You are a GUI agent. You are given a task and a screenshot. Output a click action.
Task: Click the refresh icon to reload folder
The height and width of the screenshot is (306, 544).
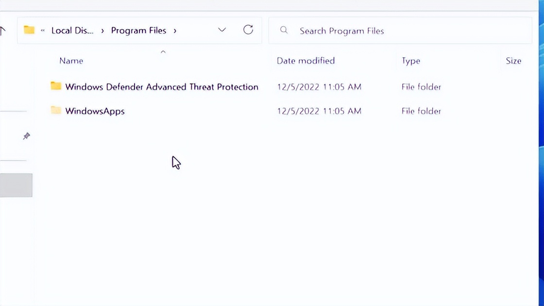coord(248,30)
